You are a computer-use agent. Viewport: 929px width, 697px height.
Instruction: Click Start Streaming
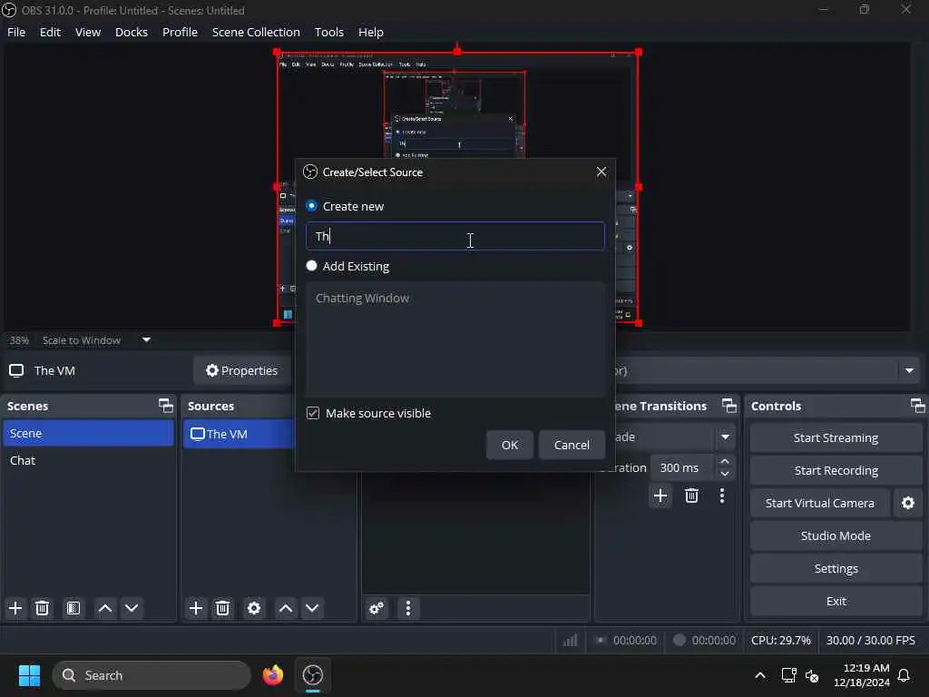click(836, 438)
